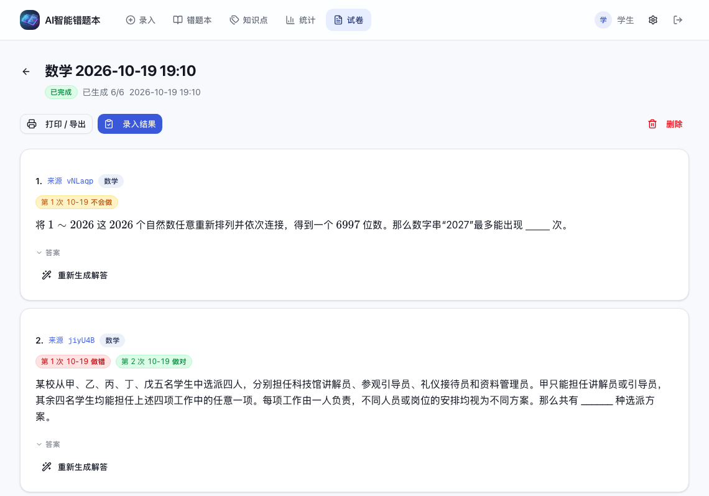Go back with the left arrow
Image resolution: width=709 pixels, height=496 pixels.
(26, 72)
